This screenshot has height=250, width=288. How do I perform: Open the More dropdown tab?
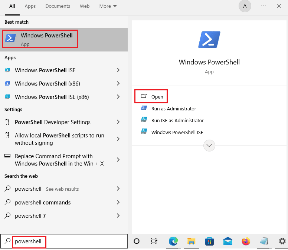(108, 6)
